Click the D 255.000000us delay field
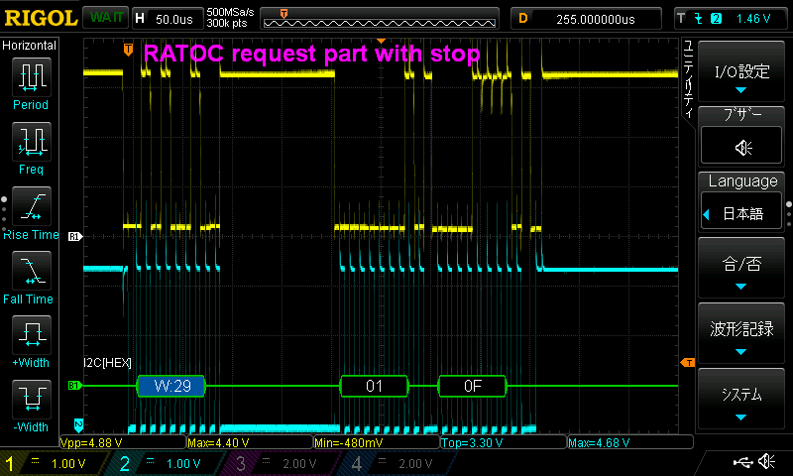This screenshot has width=793, height=476. [587, 19]
